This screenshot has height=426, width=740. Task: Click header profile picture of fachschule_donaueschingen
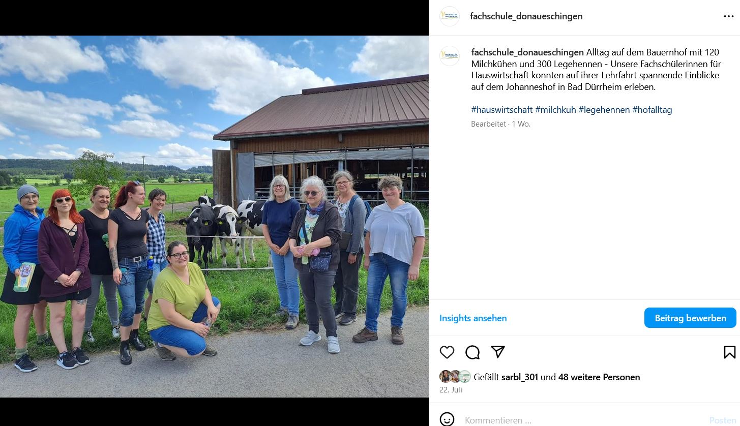coord(450,16)
